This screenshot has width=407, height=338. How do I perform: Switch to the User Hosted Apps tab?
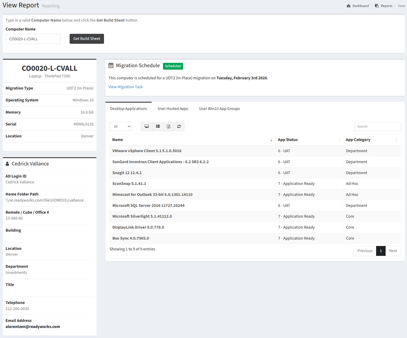(173, 109)
